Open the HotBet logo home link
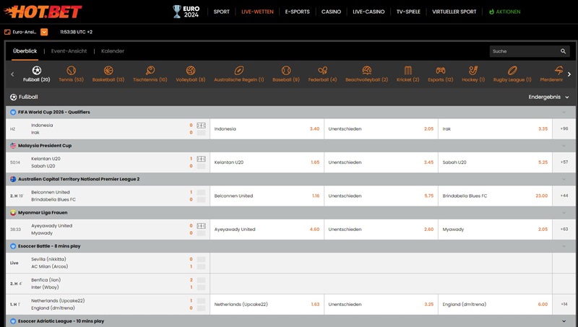Screen dimensions: 578x327 tap(43, 12)
